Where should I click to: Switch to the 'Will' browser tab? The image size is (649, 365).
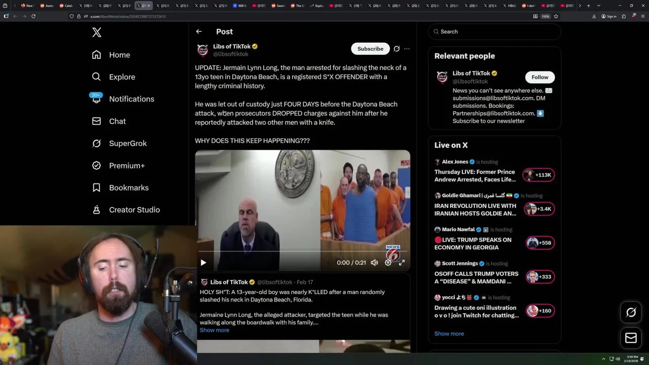coord(239,6)
